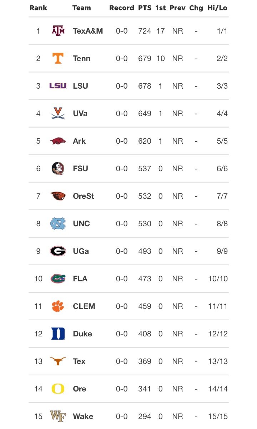Viewport: 257px width, 429px height.
Task: Sort by the PTS column header
Action: [145, 8]
